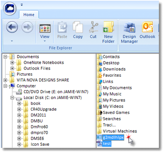164x153 pixels.
Task: Open Outlook from the ribbon
Action: [x=147, y=30]
